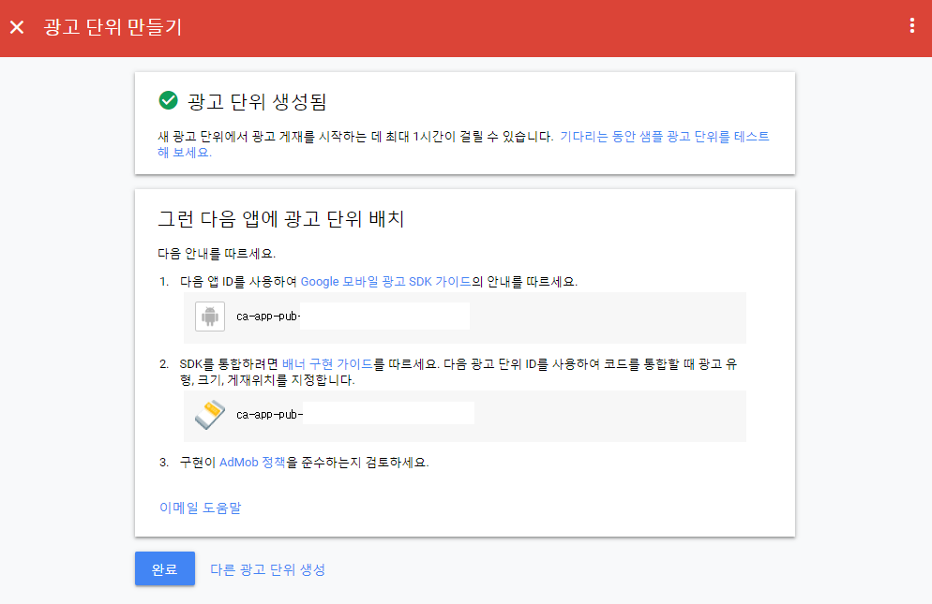The height and width of the screenshot is (604, 932).
Task: Click the 광고 단위 만들기 title
Action: tap(113, 27)
